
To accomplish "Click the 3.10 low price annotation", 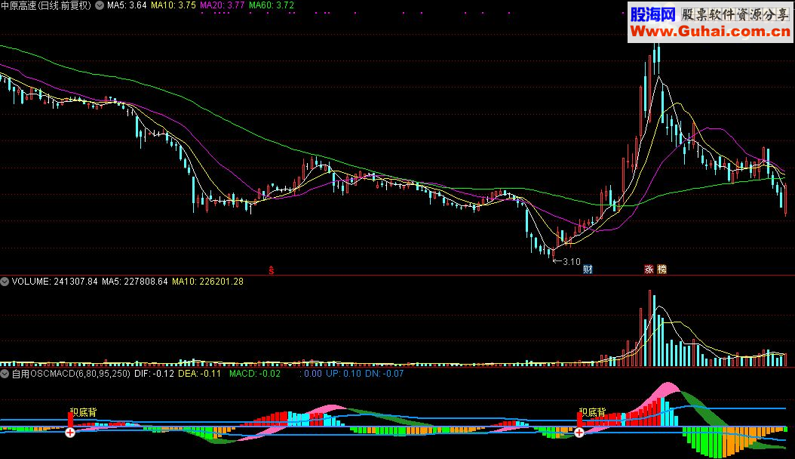I will coord(567,262).
